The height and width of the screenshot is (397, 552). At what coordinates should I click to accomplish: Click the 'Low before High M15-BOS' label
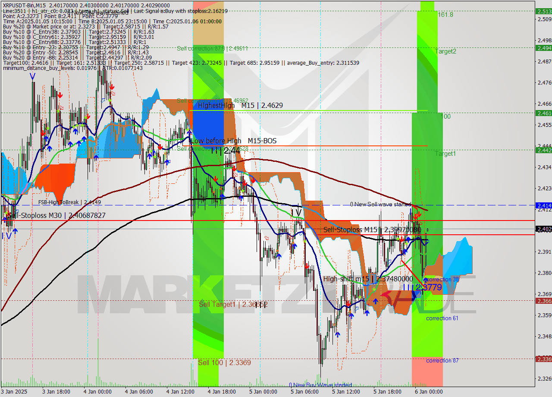tap(234, 141)
